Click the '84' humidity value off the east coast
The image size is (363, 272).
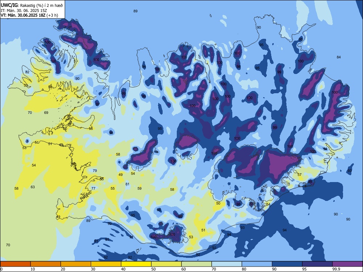pos(339,57)
